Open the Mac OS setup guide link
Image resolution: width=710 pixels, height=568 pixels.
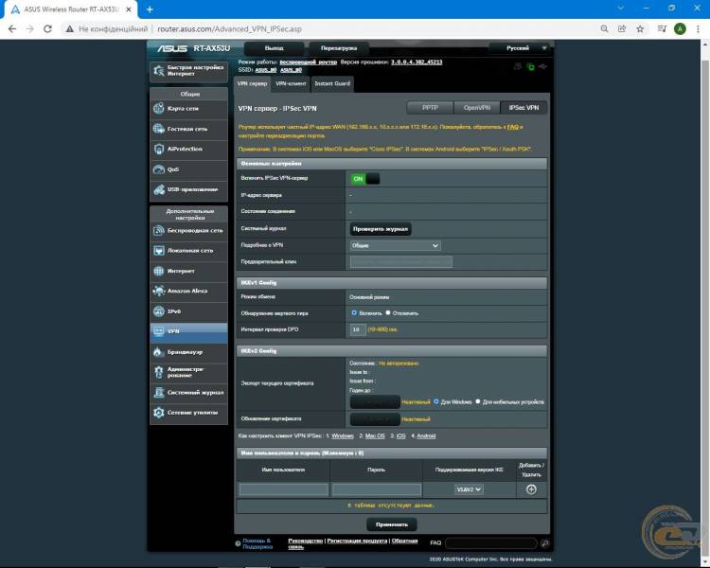[375, 436]
